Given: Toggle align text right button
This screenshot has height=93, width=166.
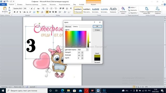Looking at the screenshot, I should 53,12.
